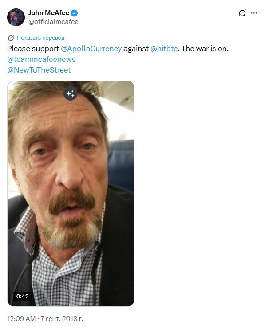Open the @officialmcafee handle
This screenshot has height=329, width=265.
pyautogui.click(x=53, y=22)
